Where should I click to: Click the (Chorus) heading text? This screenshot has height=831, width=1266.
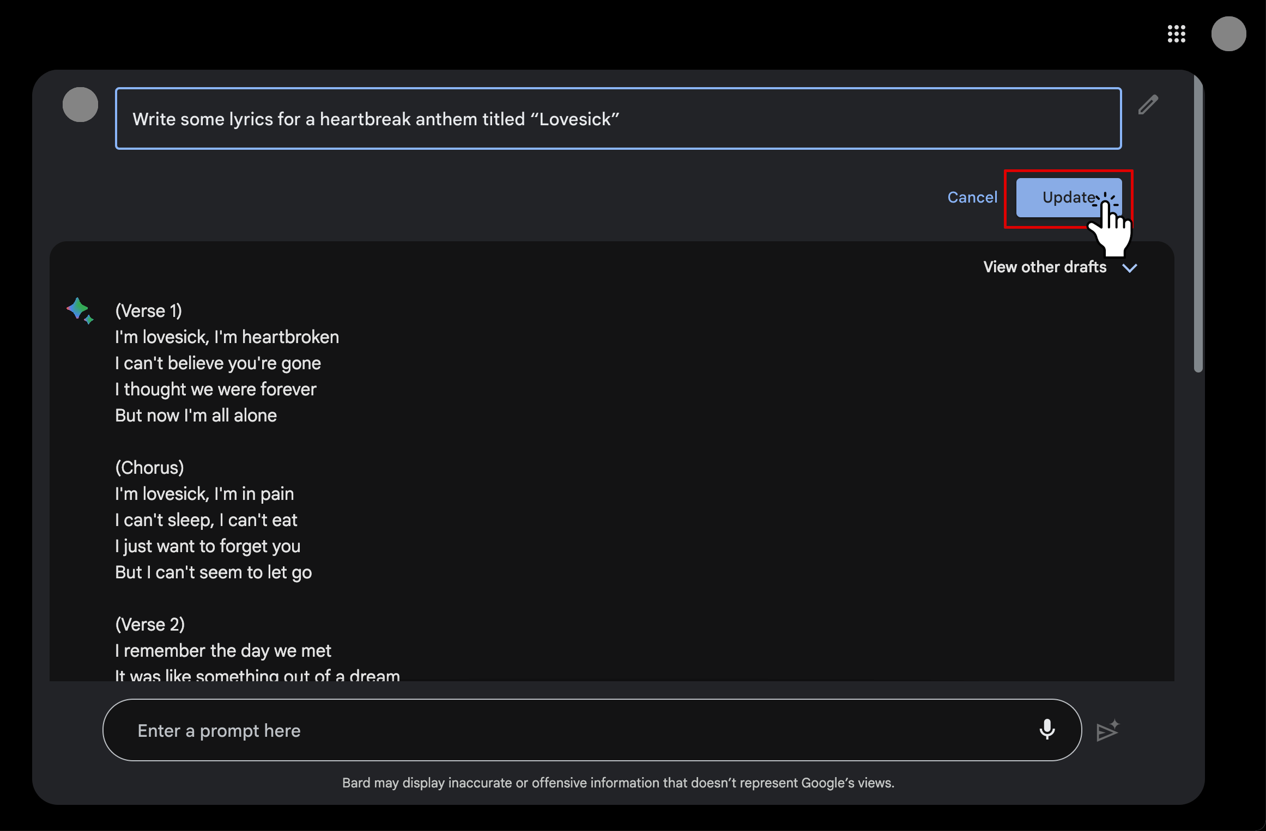click(149, 468)
